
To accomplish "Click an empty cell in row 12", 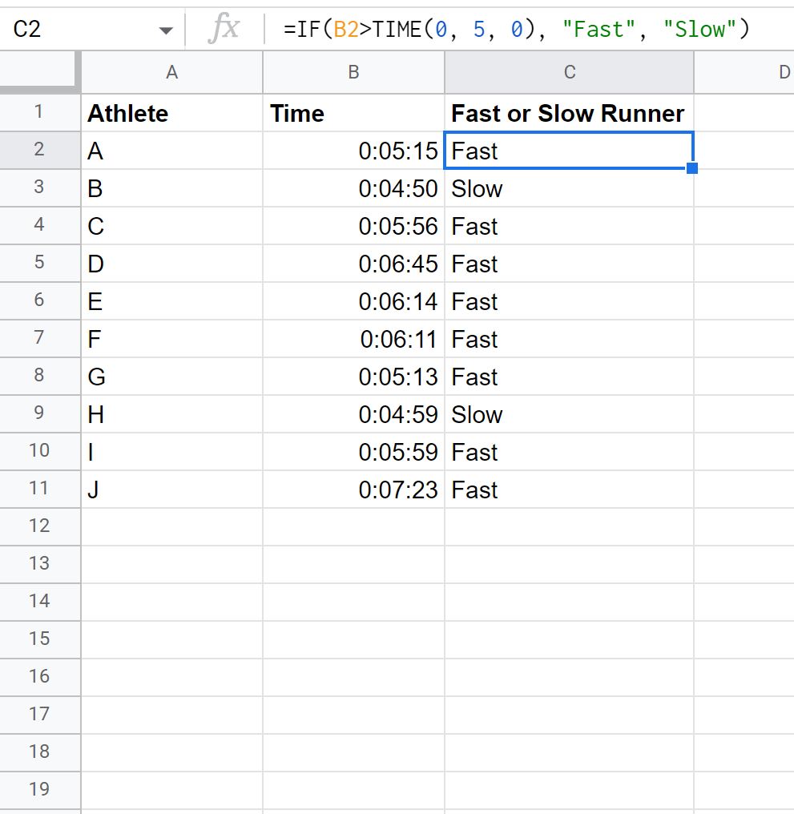I will 353,526.
